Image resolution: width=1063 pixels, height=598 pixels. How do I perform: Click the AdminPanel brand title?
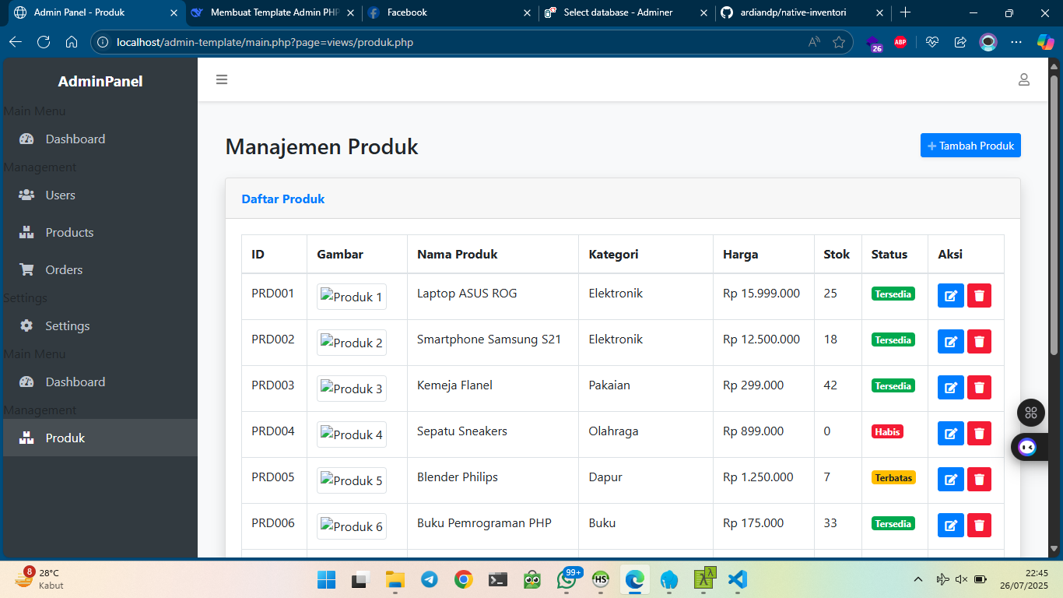100,81
